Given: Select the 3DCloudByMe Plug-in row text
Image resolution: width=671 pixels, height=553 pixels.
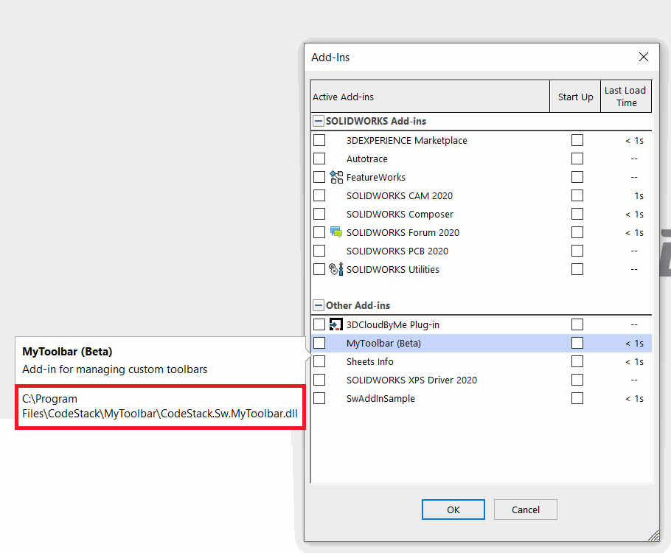Looking at the screenshot, I should (393, 324).
